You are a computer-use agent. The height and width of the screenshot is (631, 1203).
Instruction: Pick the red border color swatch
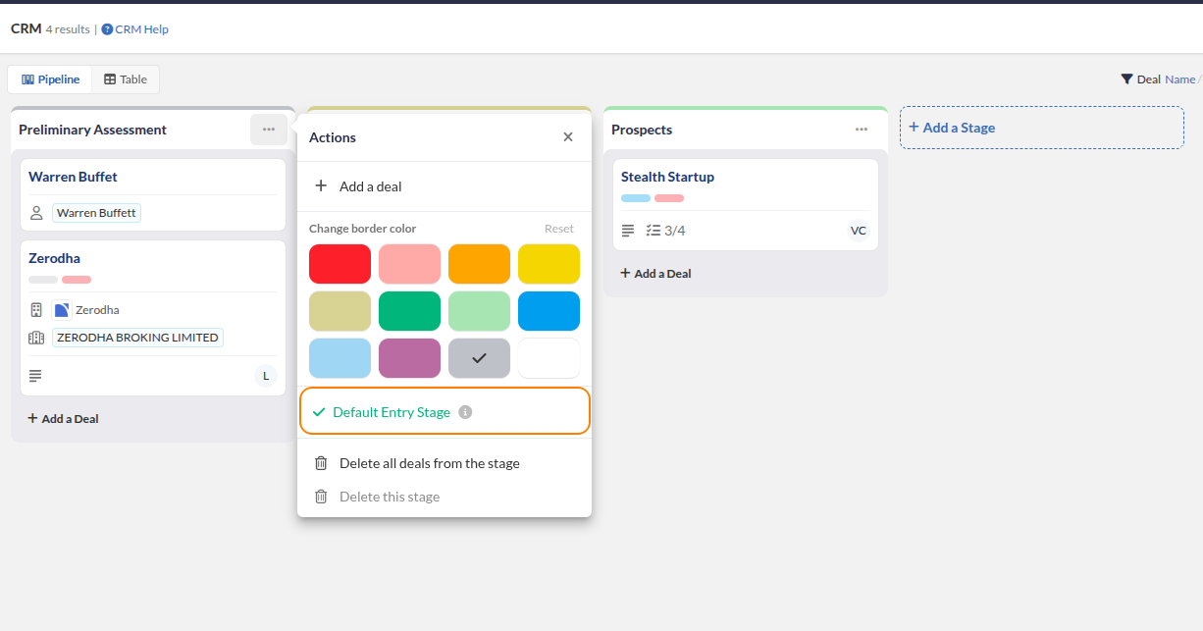click(340, 264)
